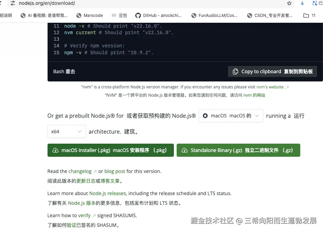
Task: Open the CSDN bookmark
Action: coord(270,16)
